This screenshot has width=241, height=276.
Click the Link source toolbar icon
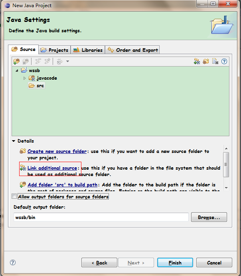coord(197,61)
